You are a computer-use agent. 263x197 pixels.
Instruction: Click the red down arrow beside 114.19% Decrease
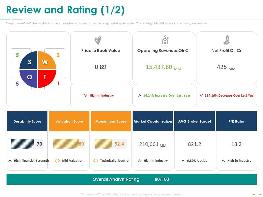201,95
